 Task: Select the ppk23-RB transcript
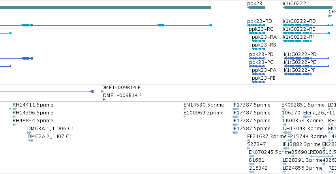pos(259,49)
